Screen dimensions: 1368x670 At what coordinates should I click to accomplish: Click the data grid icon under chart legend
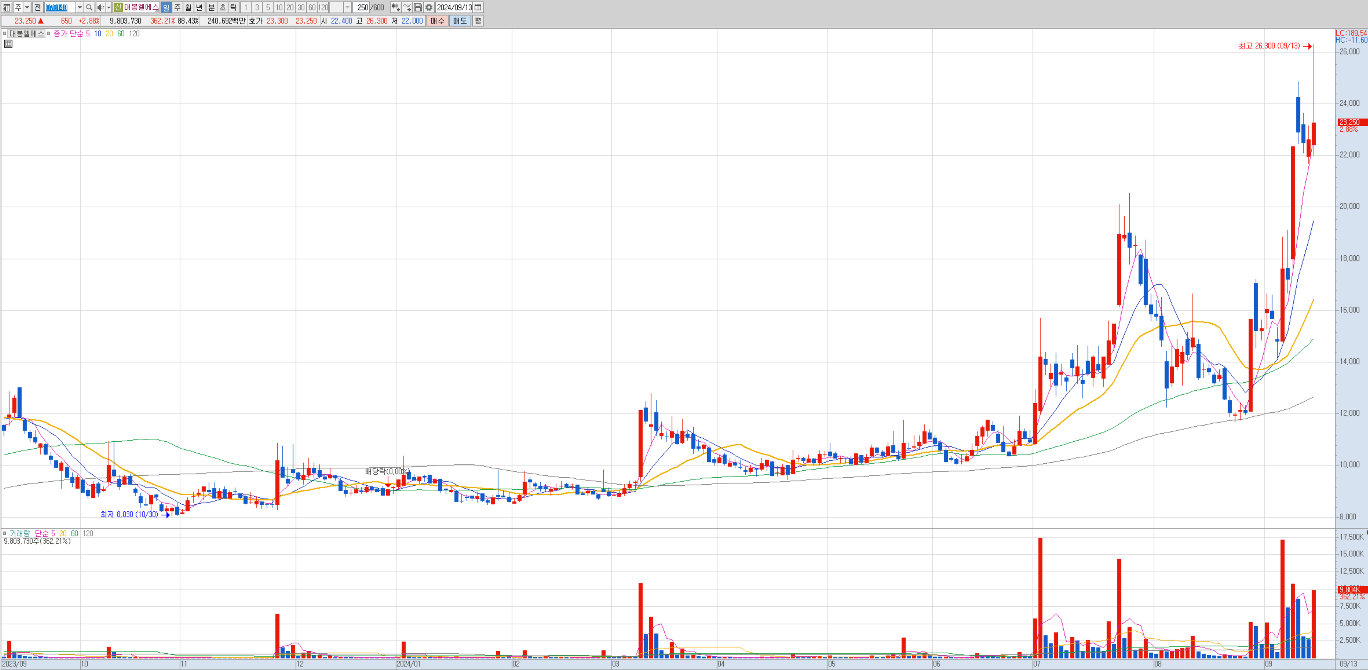(8, 44)
